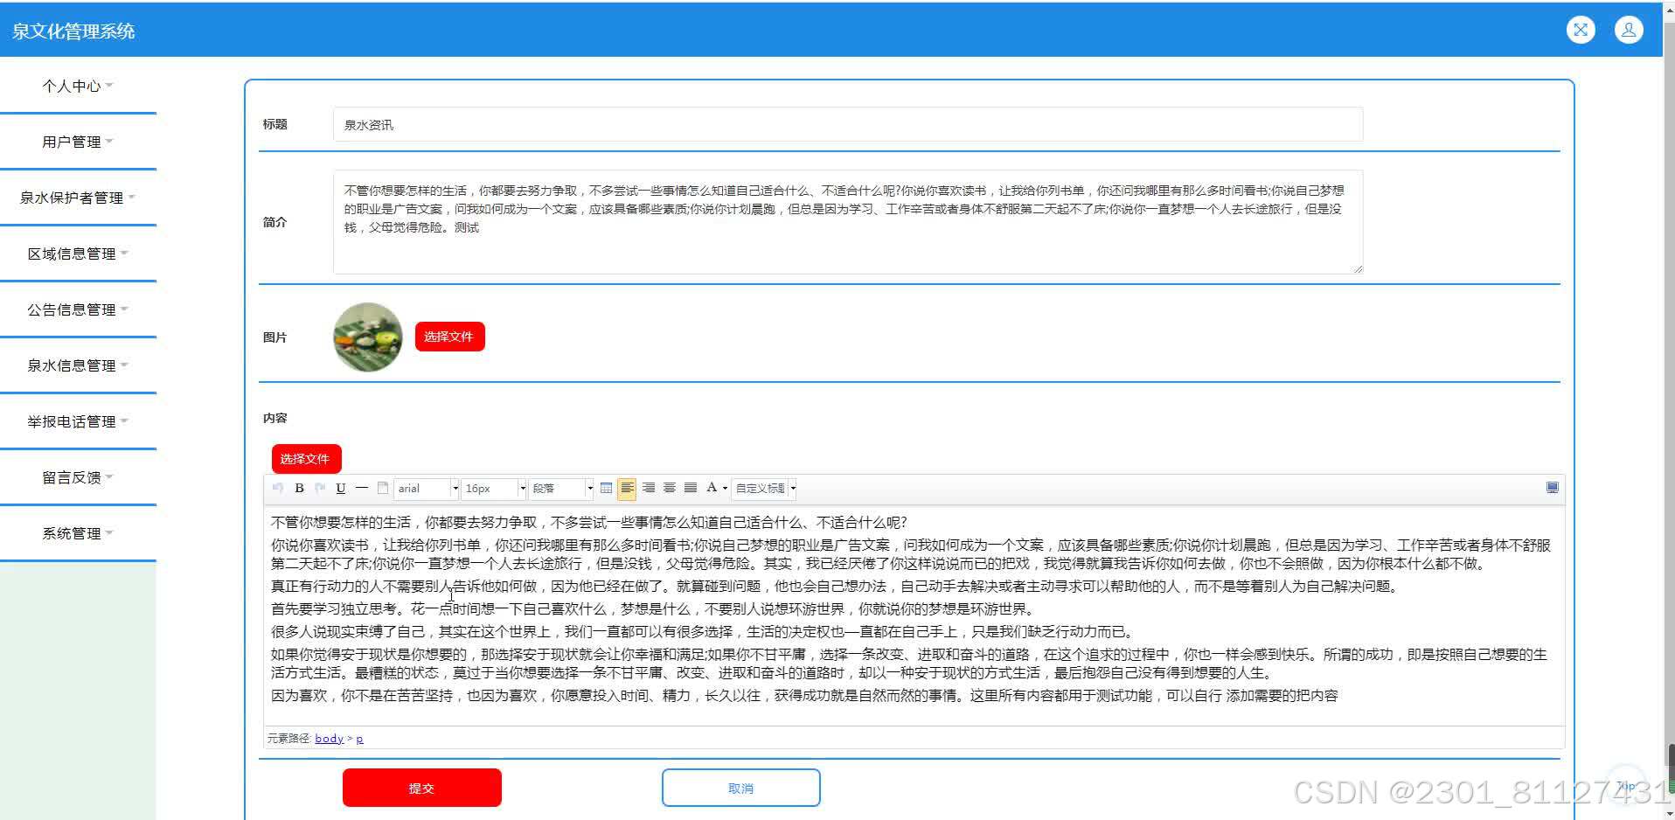Justify text in editor
Viewport: 1675px width, 820px height.
click(x=691, y=488)
